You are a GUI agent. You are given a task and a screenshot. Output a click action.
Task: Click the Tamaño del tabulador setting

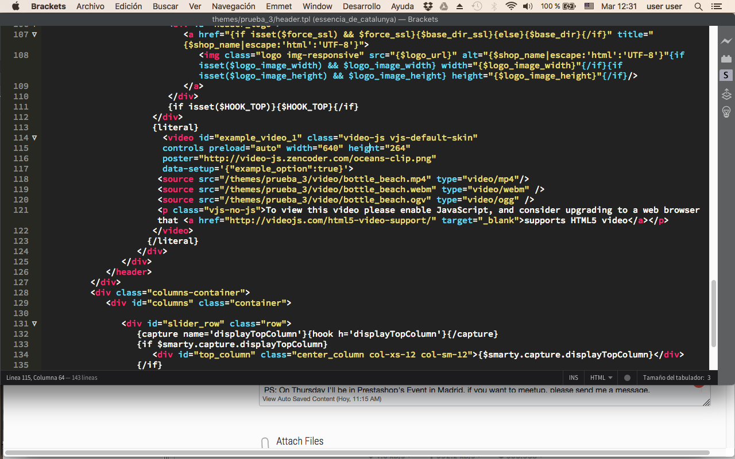tap(676, 378)
